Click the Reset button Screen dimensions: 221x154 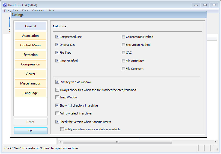[31, 122]
